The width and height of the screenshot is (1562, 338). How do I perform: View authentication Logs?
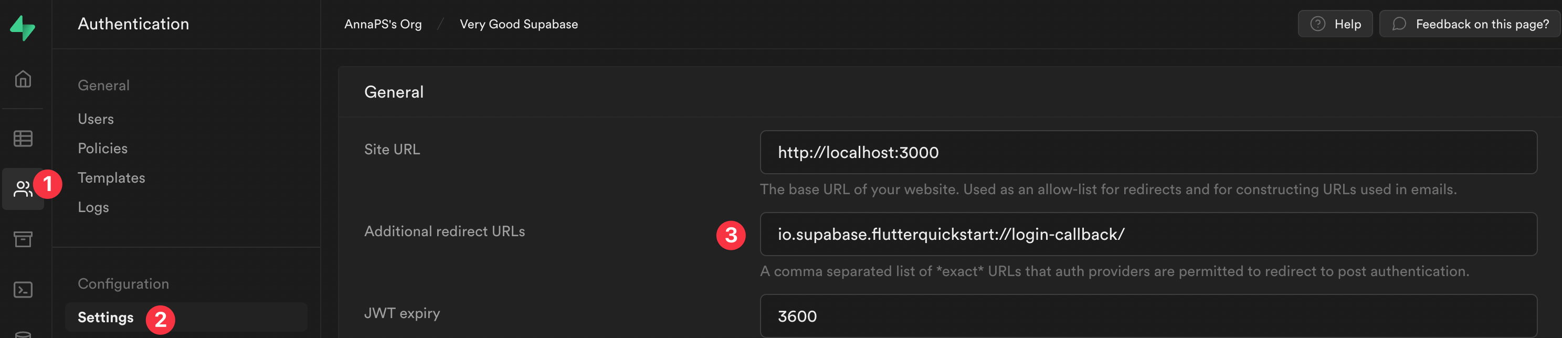[92, 206]
